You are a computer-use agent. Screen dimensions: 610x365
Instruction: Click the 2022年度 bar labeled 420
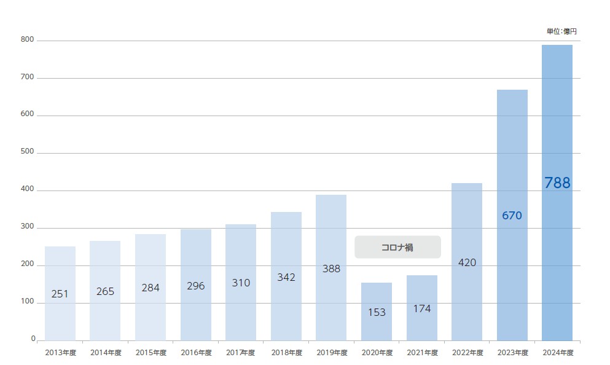(x=467, y=262)
